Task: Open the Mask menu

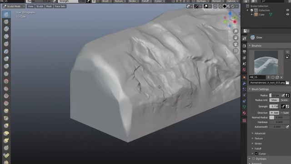Action: 49,6
